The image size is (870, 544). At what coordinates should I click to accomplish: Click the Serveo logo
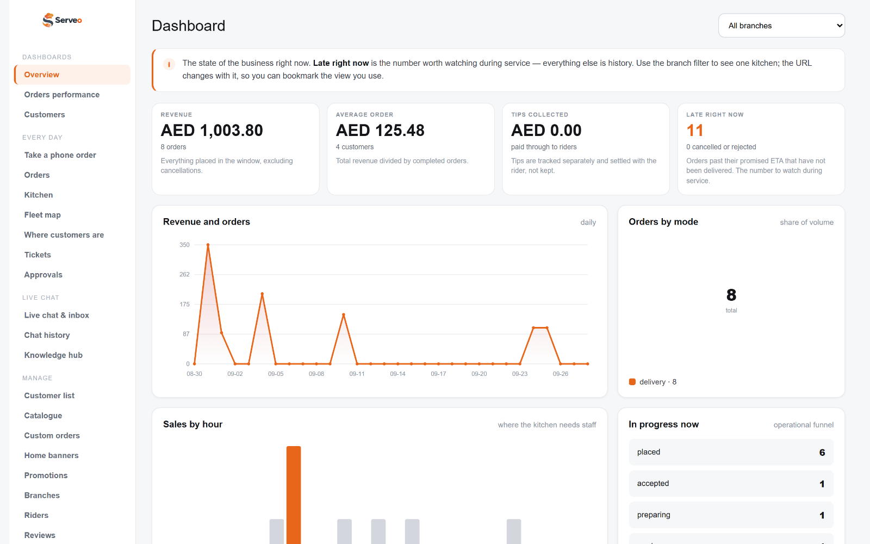click(x=62, y=20)
